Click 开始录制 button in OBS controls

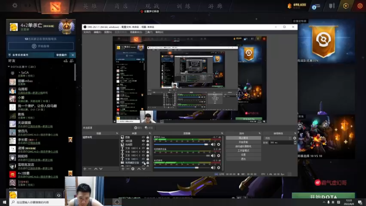click(x=243, y=142)
